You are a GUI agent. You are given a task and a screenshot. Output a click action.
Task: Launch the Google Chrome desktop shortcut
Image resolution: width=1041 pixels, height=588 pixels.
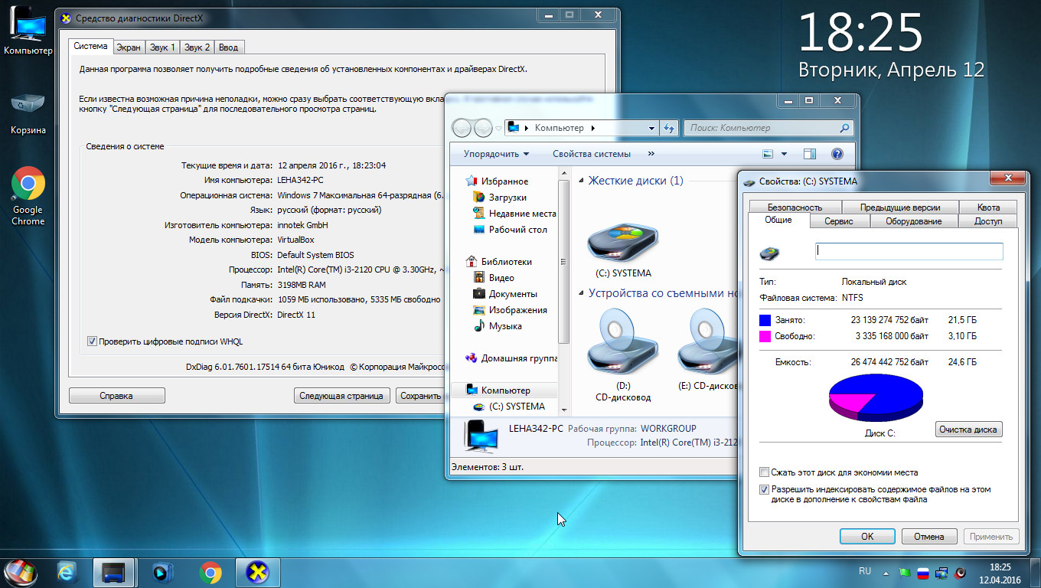[28, 196]
